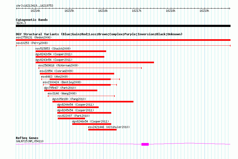Open the dgv8246n54 (Cooper2011) variant bar

coord(92,124)
